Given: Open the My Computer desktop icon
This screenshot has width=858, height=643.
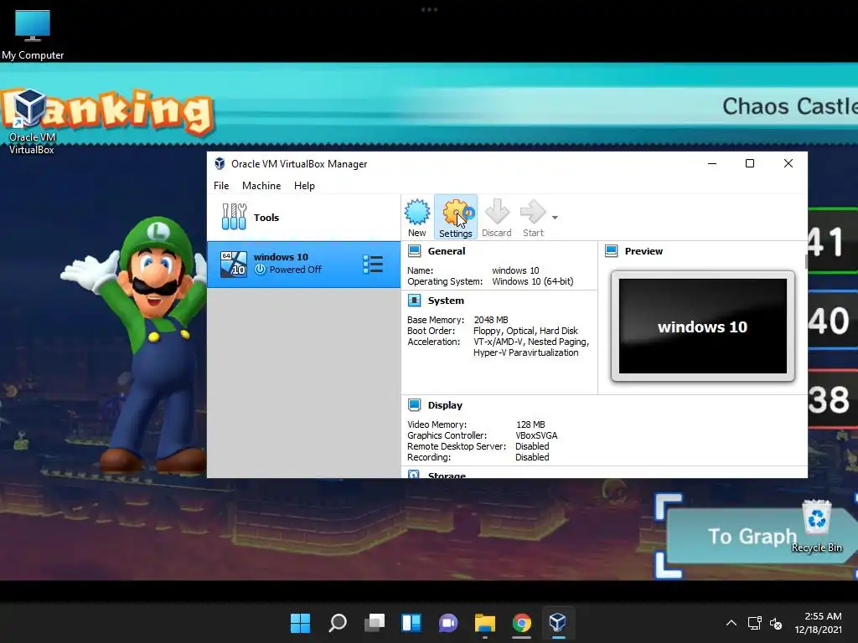Looking at the screenshot, I should pos(33,35).
